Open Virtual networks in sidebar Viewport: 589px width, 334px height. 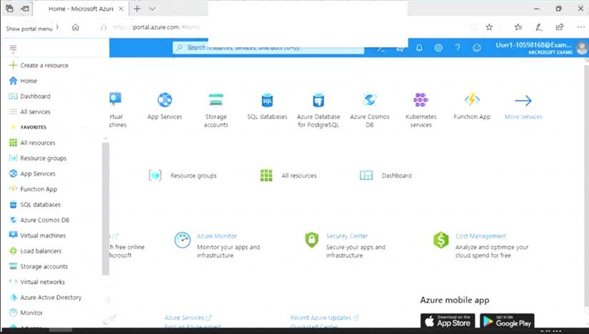pos(37,281)
